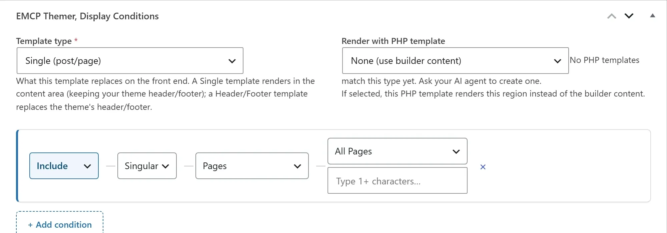Screen dimensions: 667x233
Task: Collapse the EMCP Themer panel with the triangle toggle
Action: [x=653, y=16]
